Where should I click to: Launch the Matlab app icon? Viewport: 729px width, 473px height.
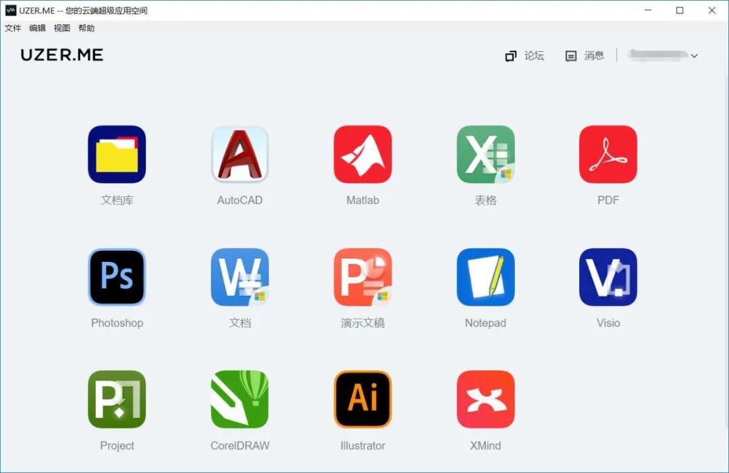[362, 155]
